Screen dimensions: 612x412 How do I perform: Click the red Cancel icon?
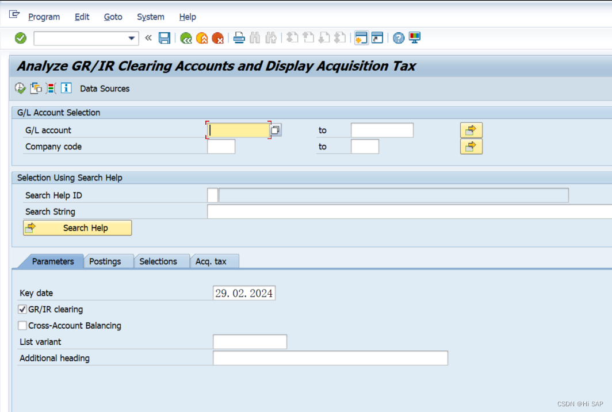[x=217, y=37]
